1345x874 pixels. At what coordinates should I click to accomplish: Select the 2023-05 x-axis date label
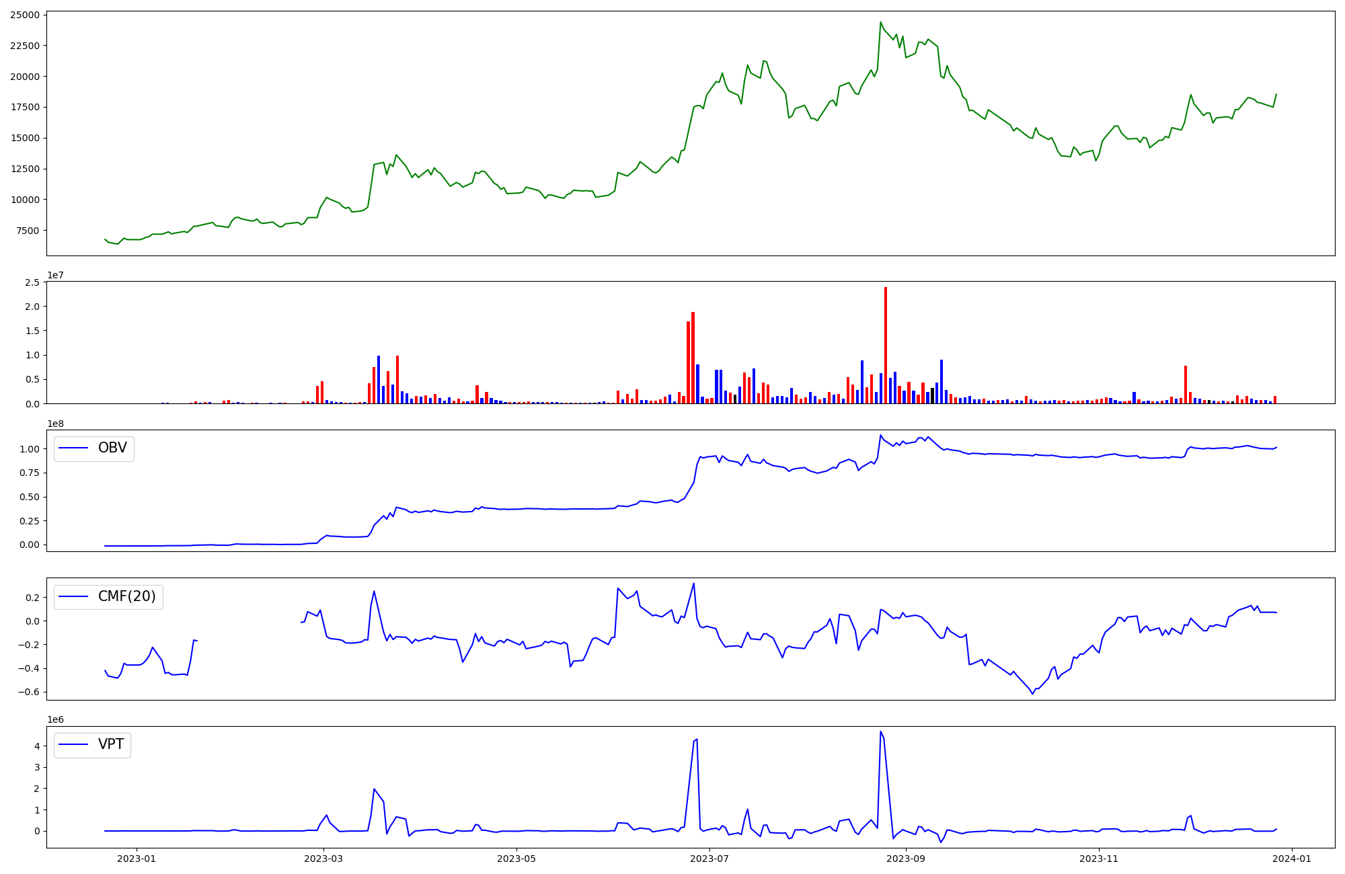(516, 859)
